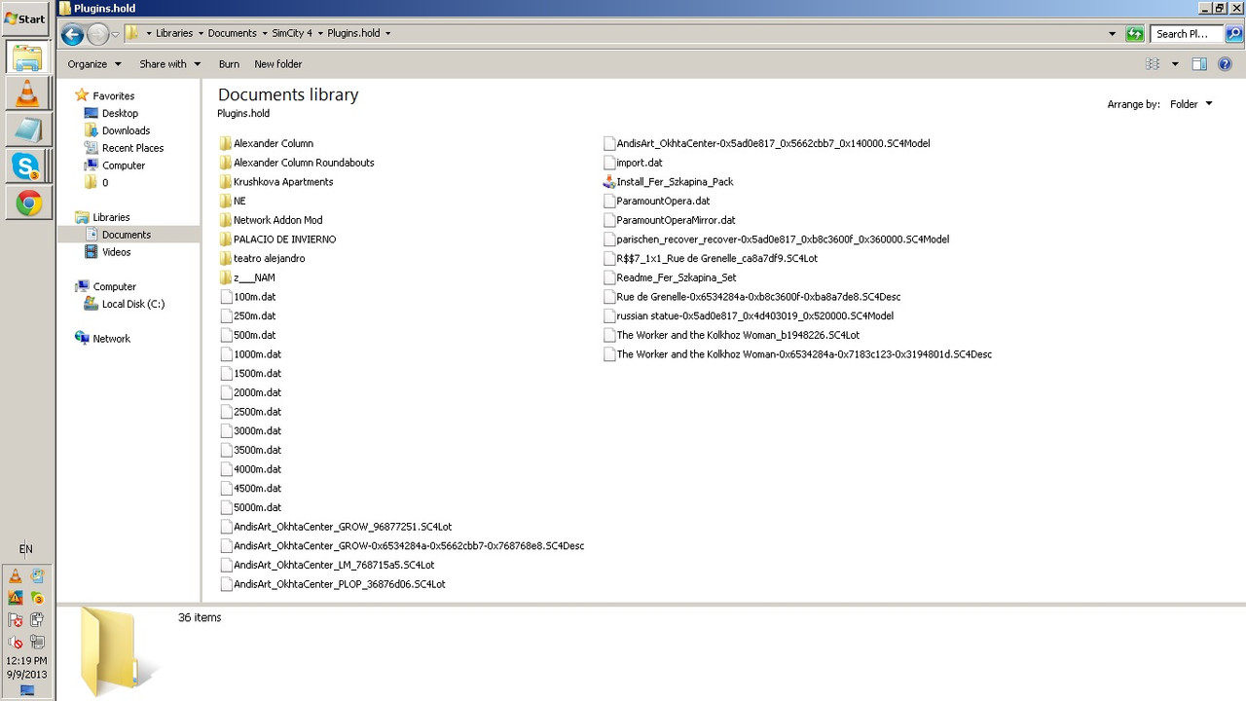Click the Forward navigation arrow button
The width and height of the screenshot is (1246, 701).
(97, 34)
